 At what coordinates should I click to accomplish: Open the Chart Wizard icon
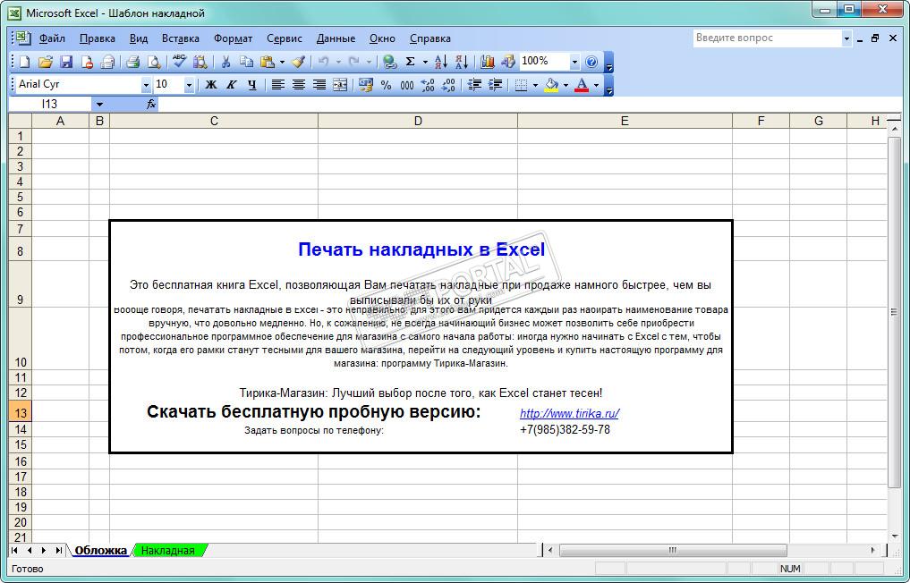point(488,62)
